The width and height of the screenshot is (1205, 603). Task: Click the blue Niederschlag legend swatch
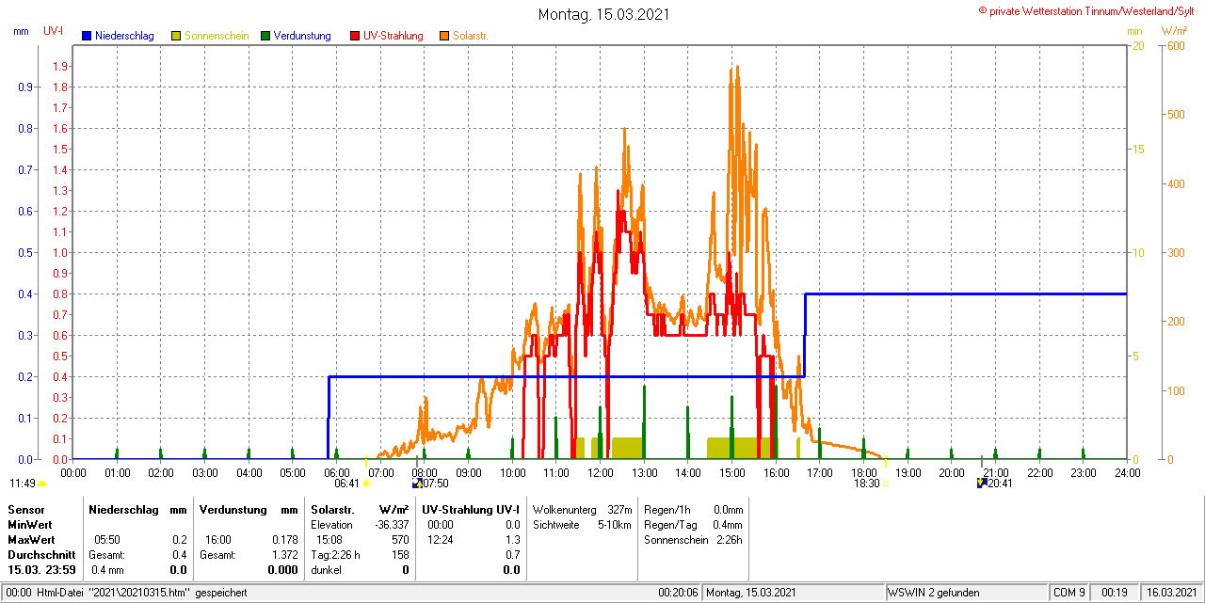[87, 36]
